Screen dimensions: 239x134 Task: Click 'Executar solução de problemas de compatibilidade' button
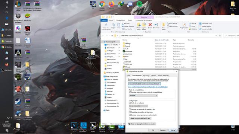(x=145, y=84)
